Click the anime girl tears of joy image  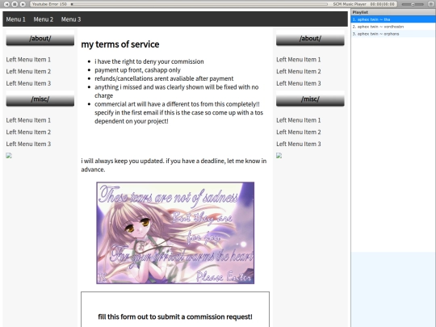[175, 233]
